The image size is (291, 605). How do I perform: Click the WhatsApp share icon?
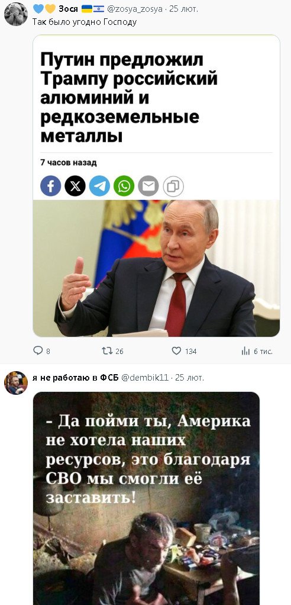124,186
